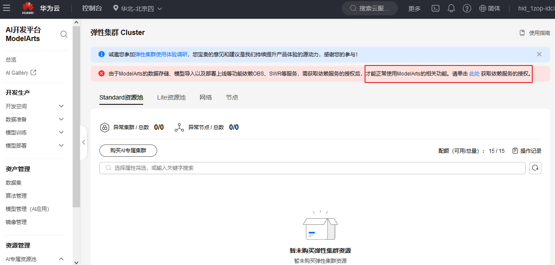Click the sidebar scrollbar up arrow

(x=77, y=22)
